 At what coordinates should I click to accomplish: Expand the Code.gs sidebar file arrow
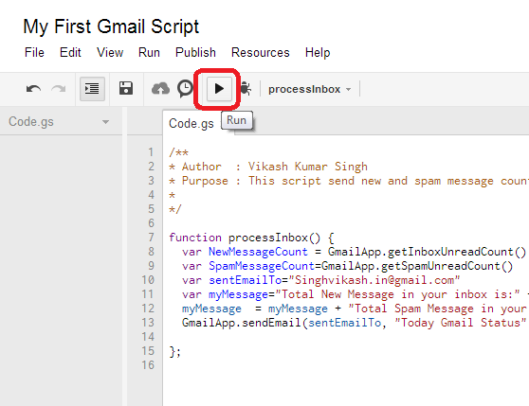tap(105, 122)
